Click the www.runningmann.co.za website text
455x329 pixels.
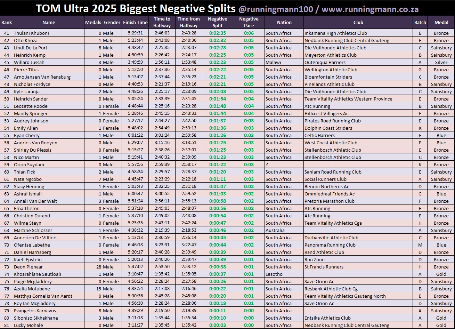[371, 9]
